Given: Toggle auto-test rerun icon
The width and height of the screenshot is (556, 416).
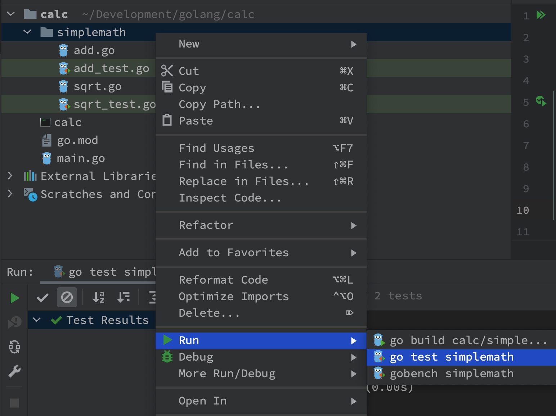Looking at the screenshot, I should coord(14,347).
